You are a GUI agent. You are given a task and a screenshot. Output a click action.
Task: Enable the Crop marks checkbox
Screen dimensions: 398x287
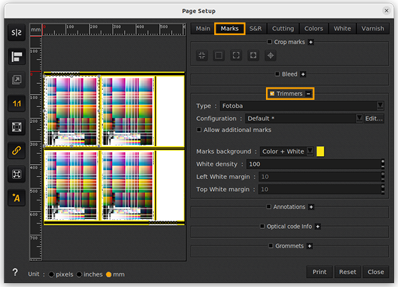[269, 42]
